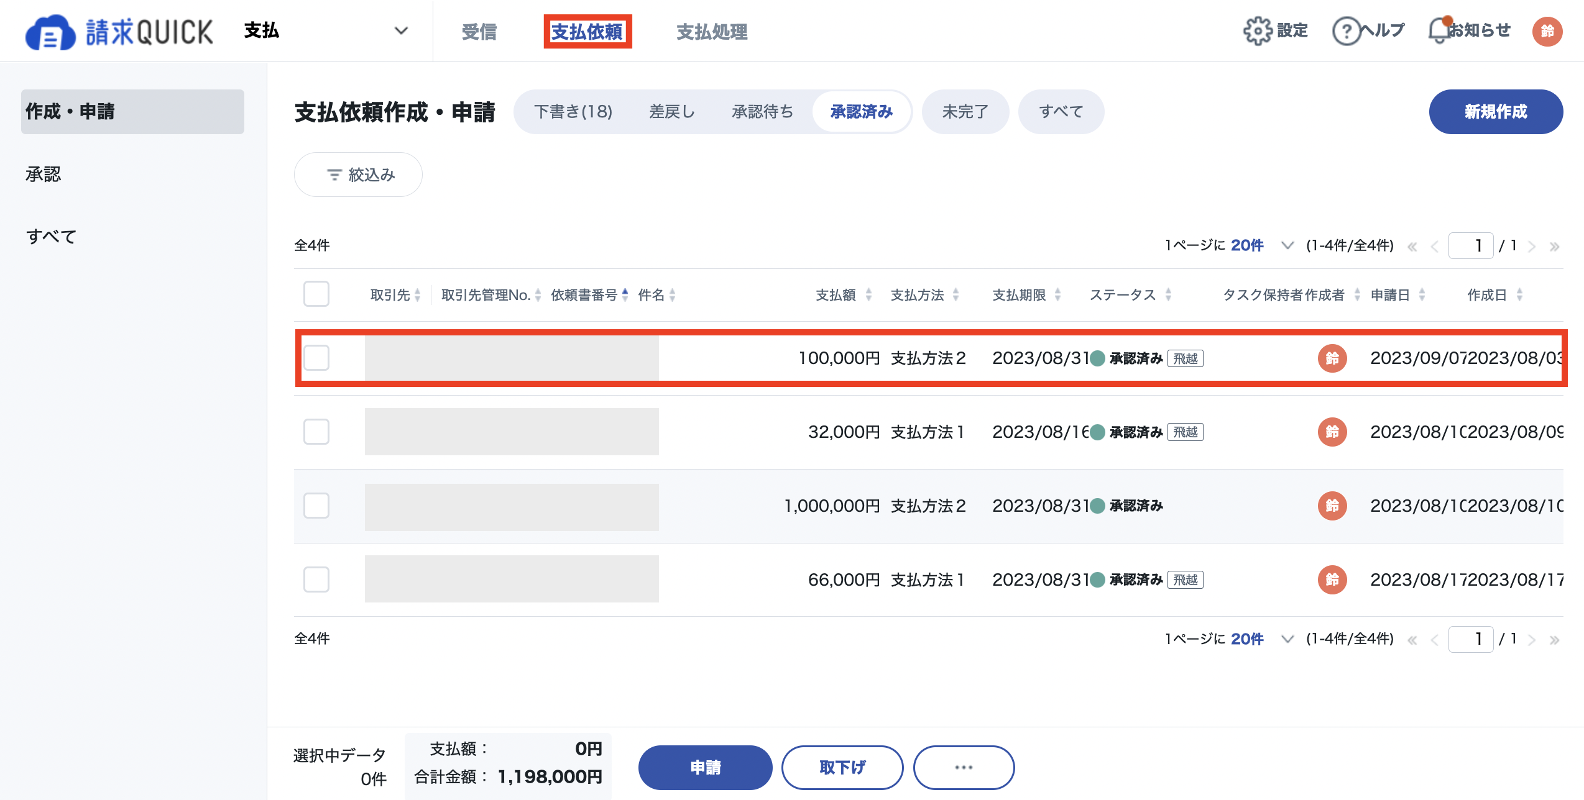Switch to the 受信 tab
Screen dimensions: 1584x800
479,31
